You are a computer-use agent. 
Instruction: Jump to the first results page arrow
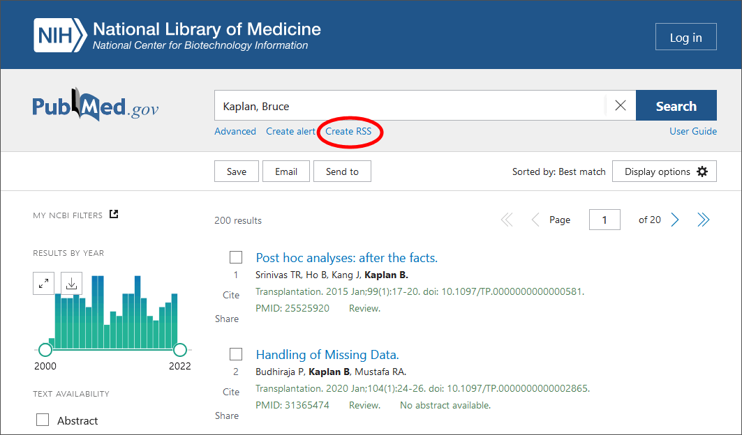click(507, 220)
